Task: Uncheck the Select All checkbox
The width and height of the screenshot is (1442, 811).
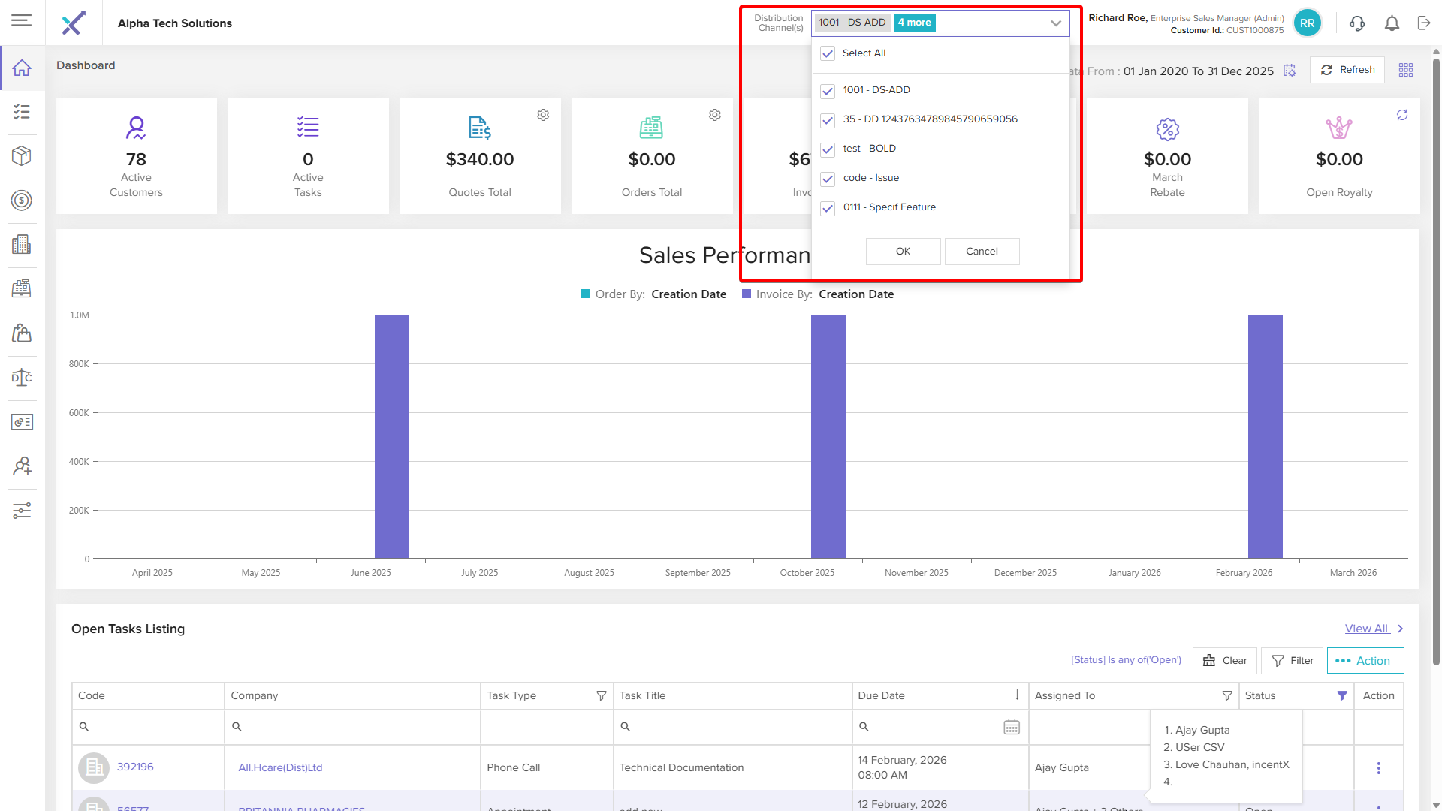Action: click(828, 53)
